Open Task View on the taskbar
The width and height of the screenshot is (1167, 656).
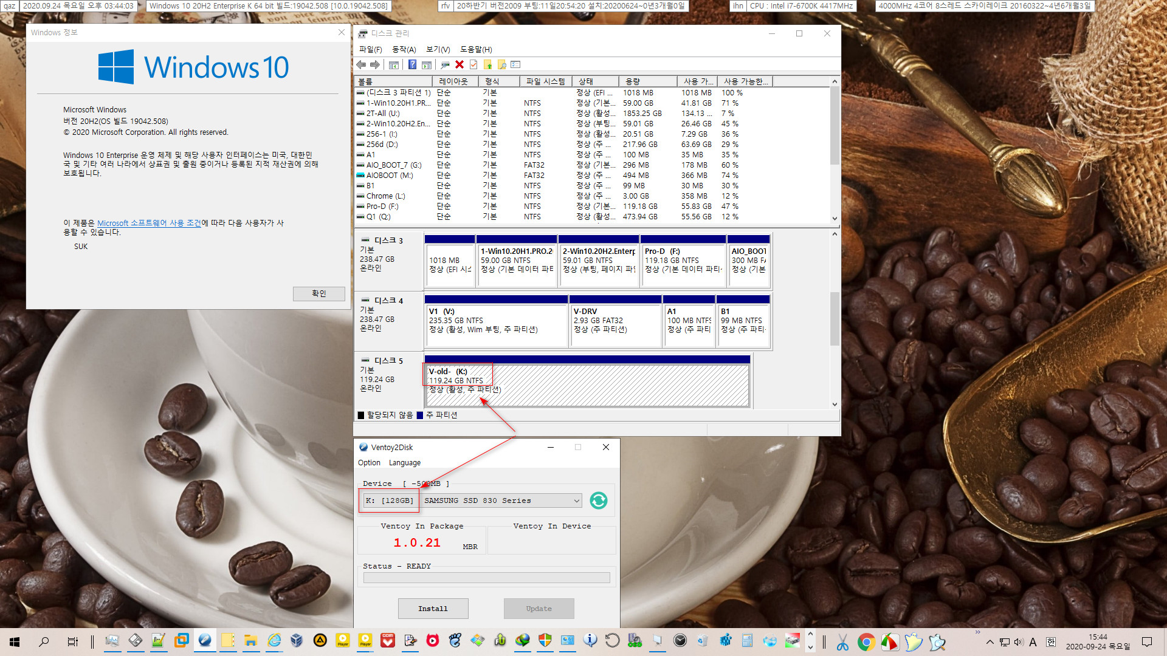tap(72, 641)
